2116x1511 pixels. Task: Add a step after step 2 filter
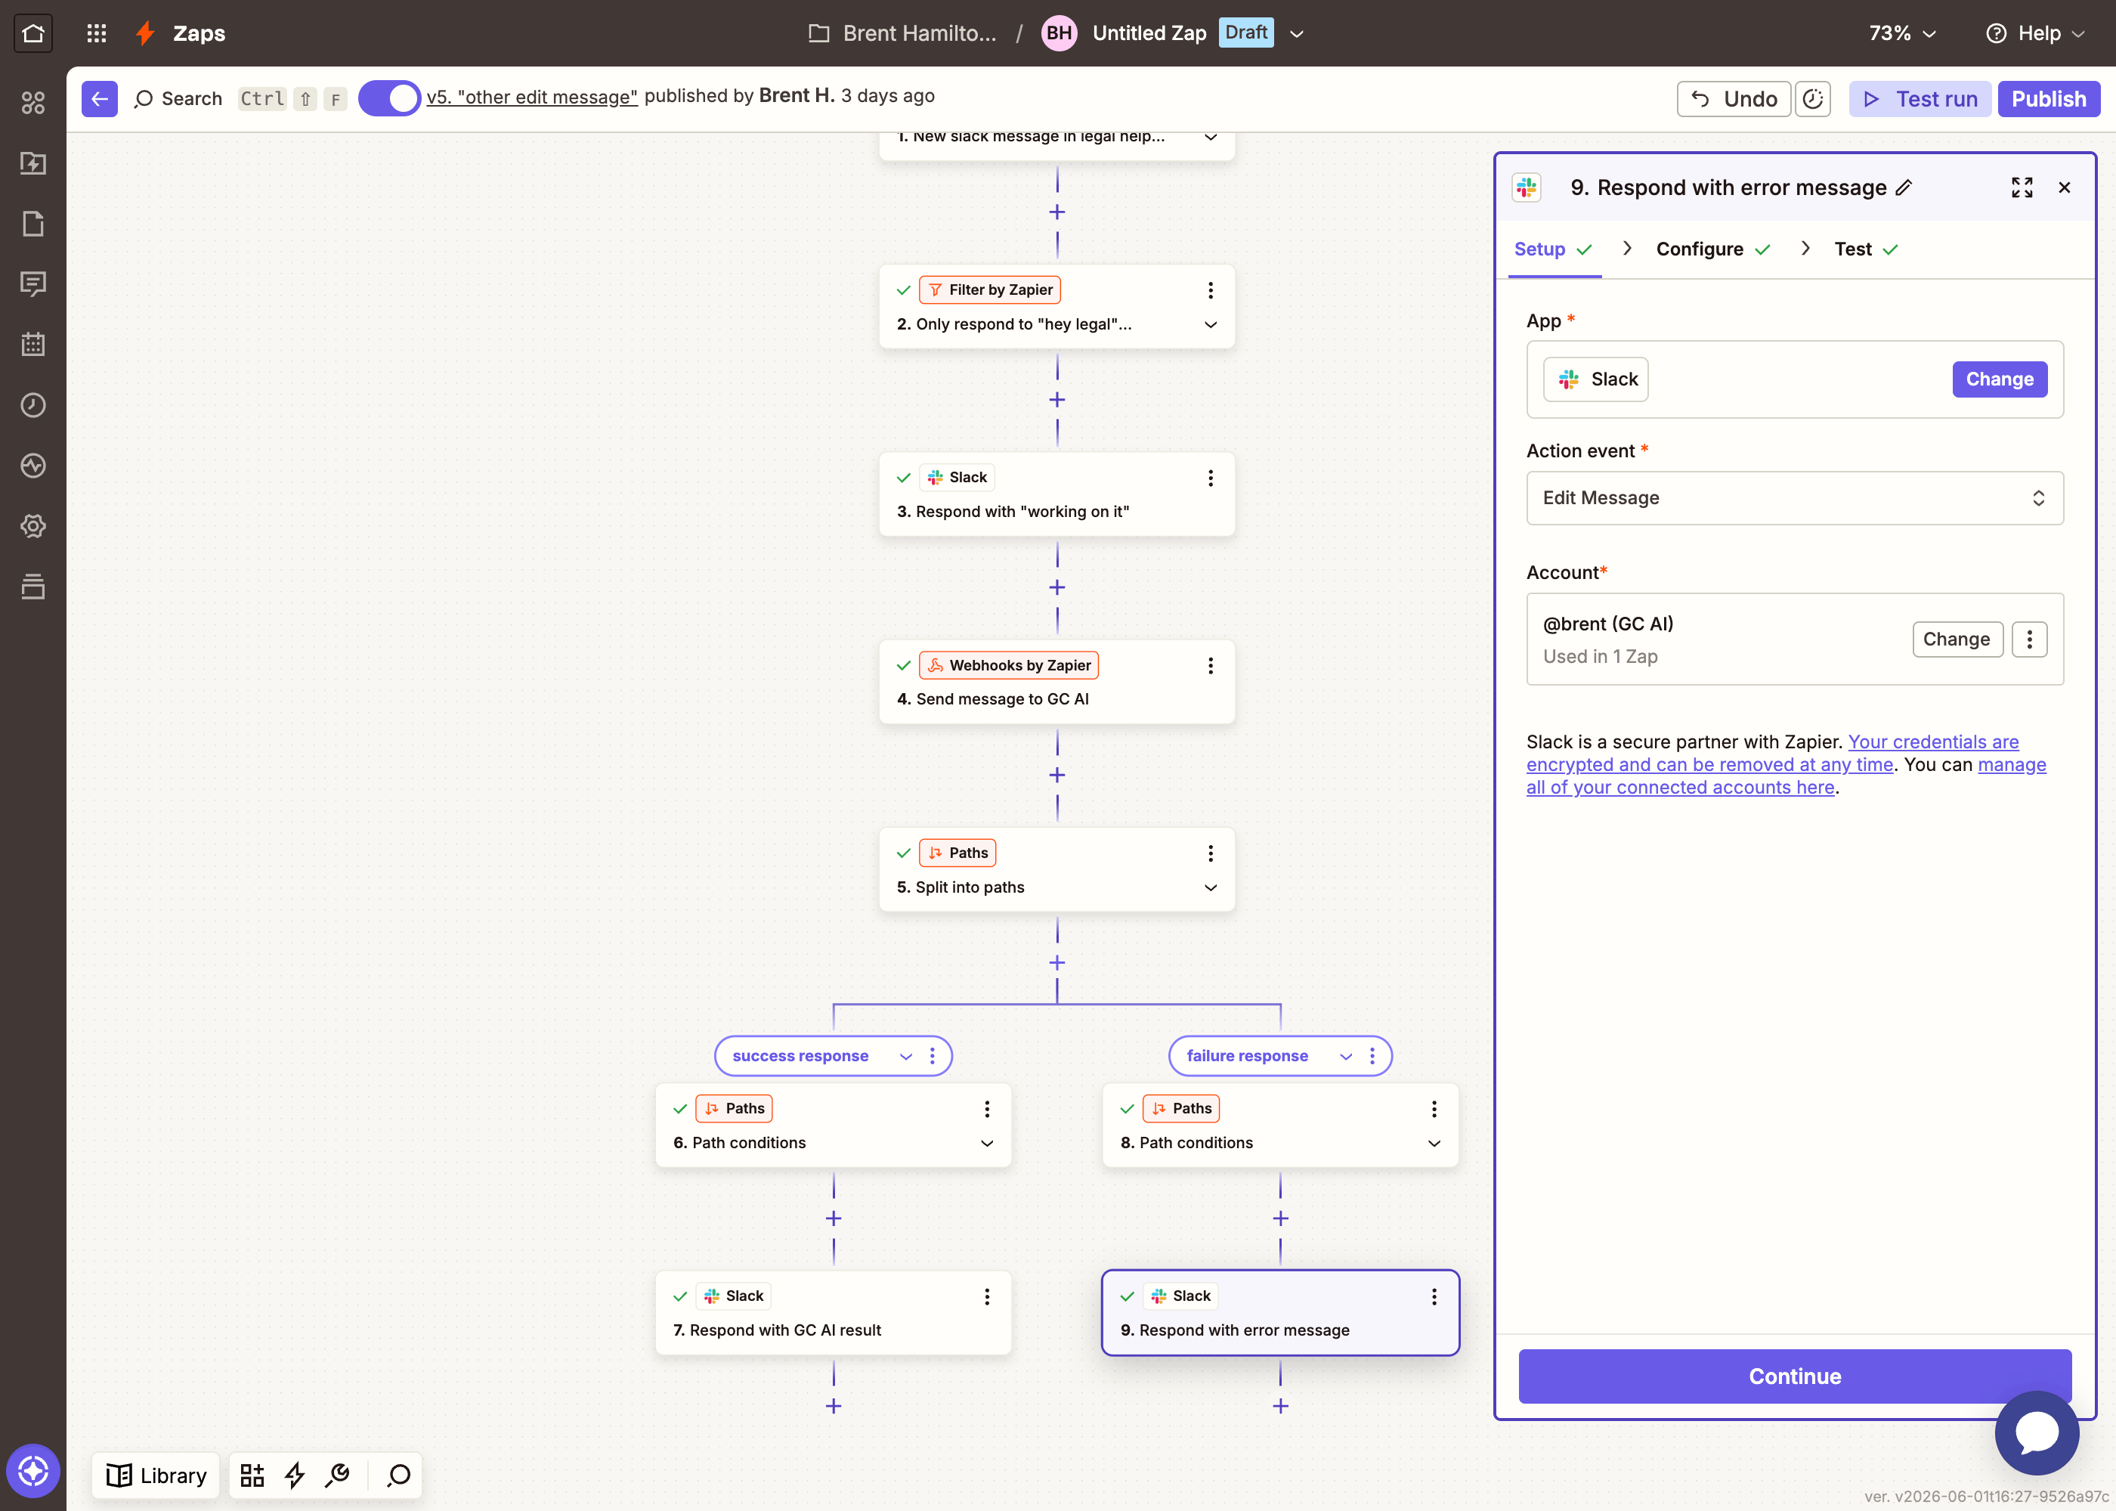click(x=1057, y=400)
